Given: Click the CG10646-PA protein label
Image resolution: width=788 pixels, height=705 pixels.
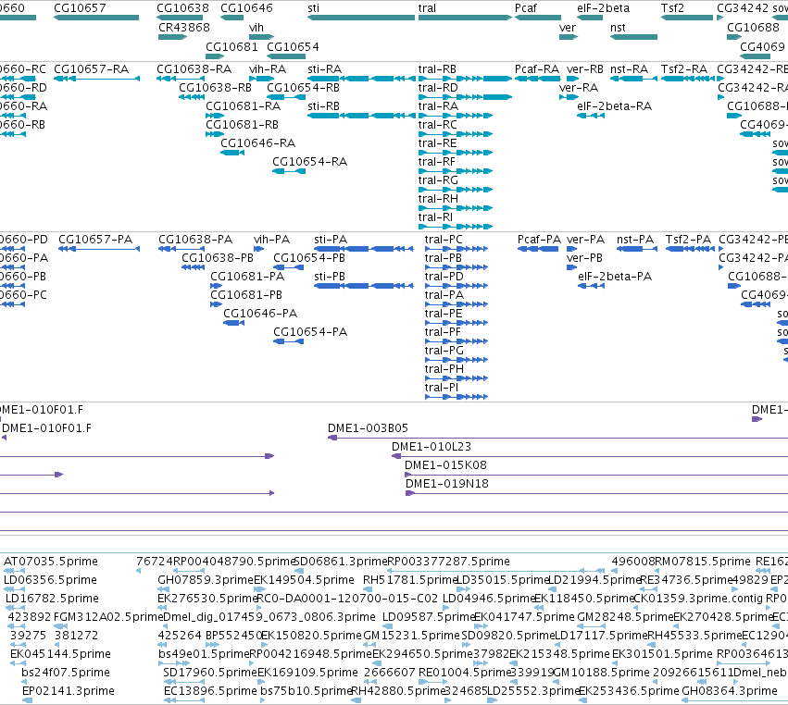Looking at the screenshot, I should (x=260, y=314).
